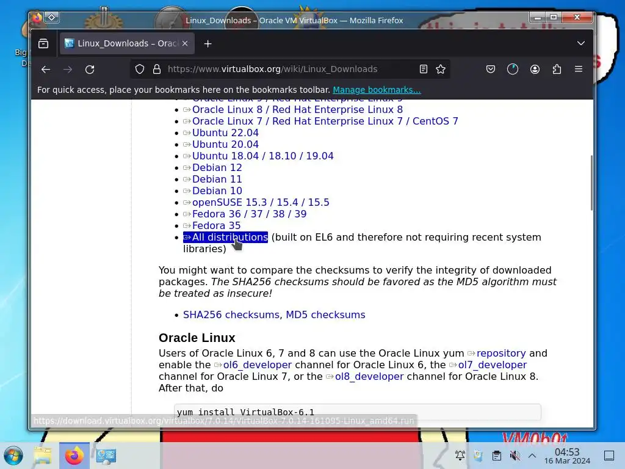The width and height of the screenshot is (625, 469).
Task: Select the Linux_Downloads tab
Action: click(x=127, y=43)
